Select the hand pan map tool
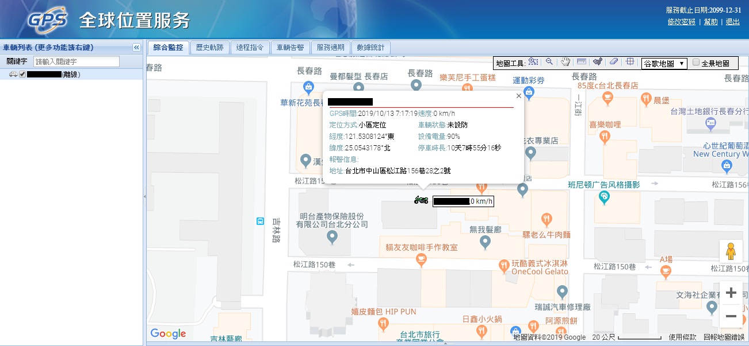Image resolution: width=749 pixels, height=346 pixels. 565,62
